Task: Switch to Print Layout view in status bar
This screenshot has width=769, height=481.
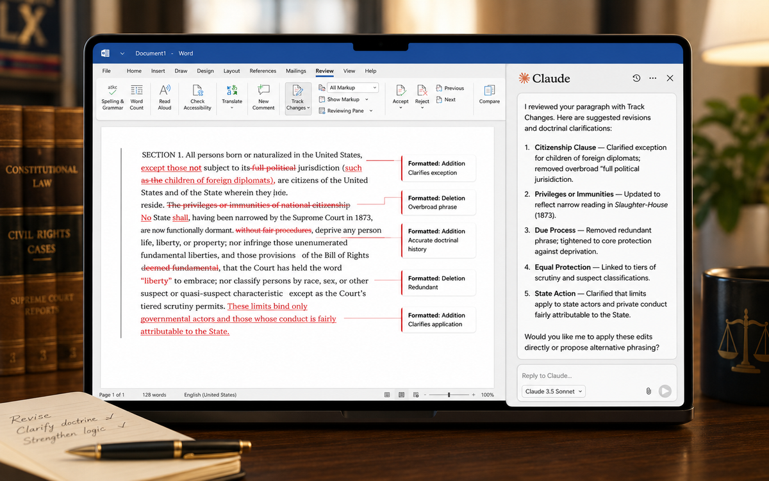Action: click(x=401, y=395)
